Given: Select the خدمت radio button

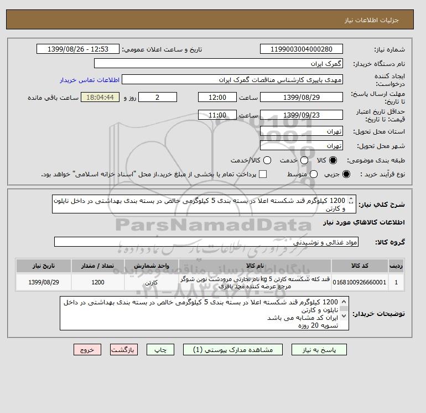Looking at the screenshot, I should click(304, 160).
